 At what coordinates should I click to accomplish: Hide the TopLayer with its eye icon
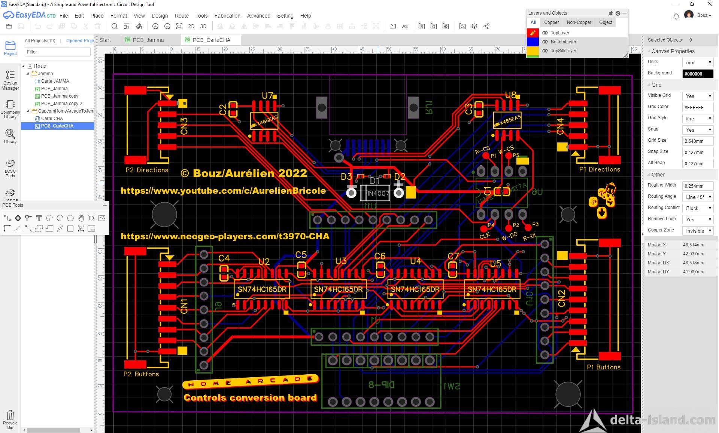click(545, 33)
